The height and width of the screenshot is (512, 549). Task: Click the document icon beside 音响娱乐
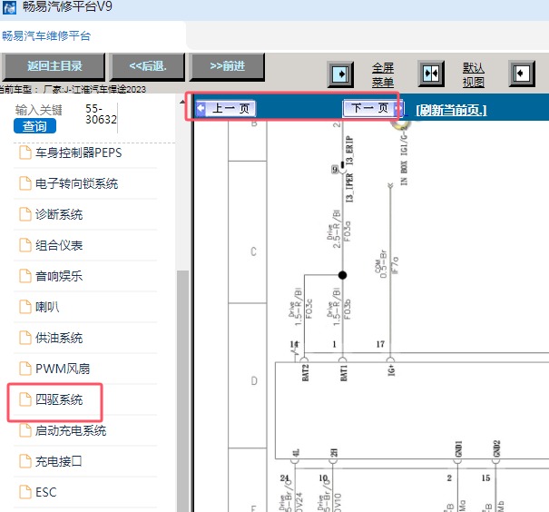[x=25, y=276]
